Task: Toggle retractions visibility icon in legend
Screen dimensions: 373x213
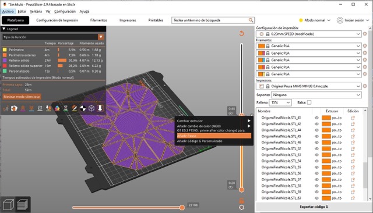Action: point(23,108)
